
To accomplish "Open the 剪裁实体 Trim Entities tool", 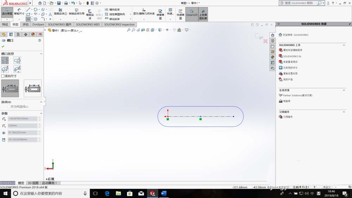I will [x=61, y=12].
